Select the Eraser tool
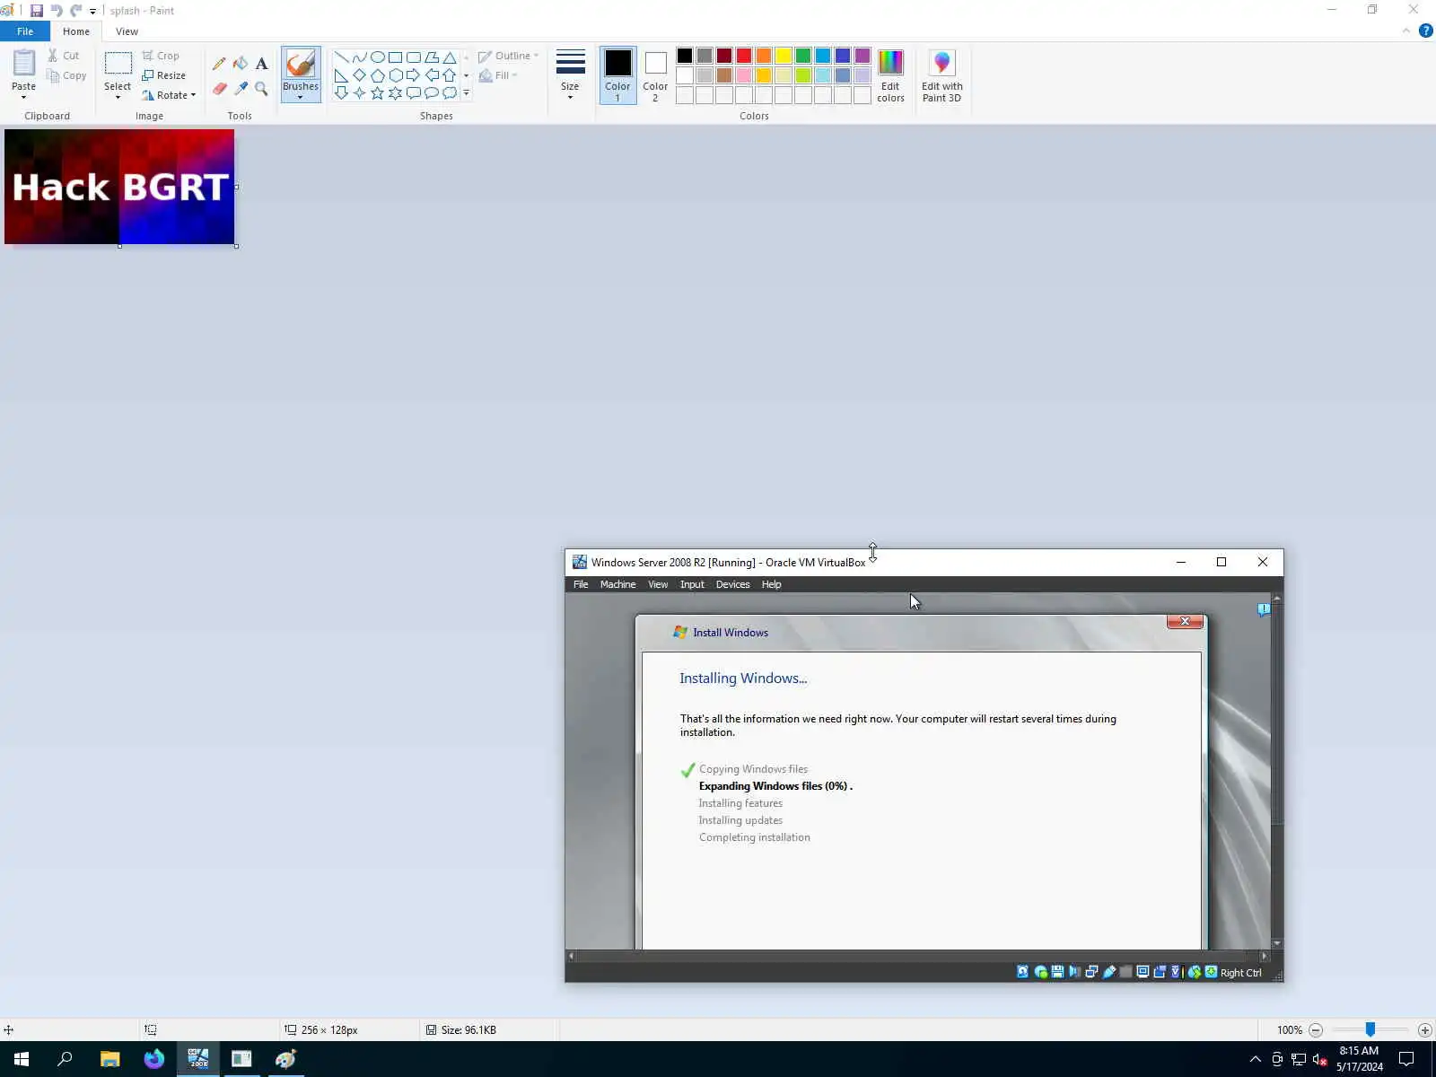The width and height of the screenshot is (1436, 1077). (219, 88)
